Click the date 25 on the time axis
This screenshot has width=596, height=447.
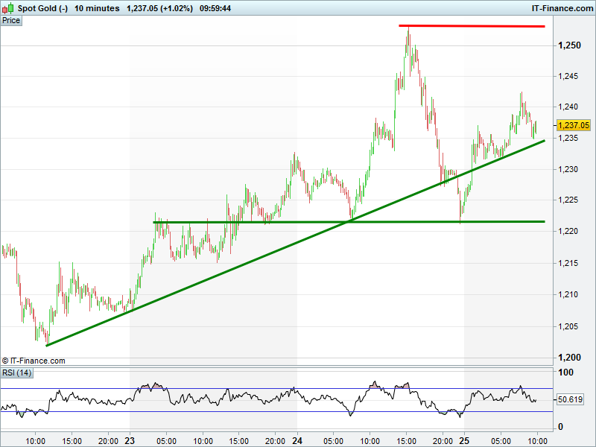pyautogui.click(x=464, y=440)
